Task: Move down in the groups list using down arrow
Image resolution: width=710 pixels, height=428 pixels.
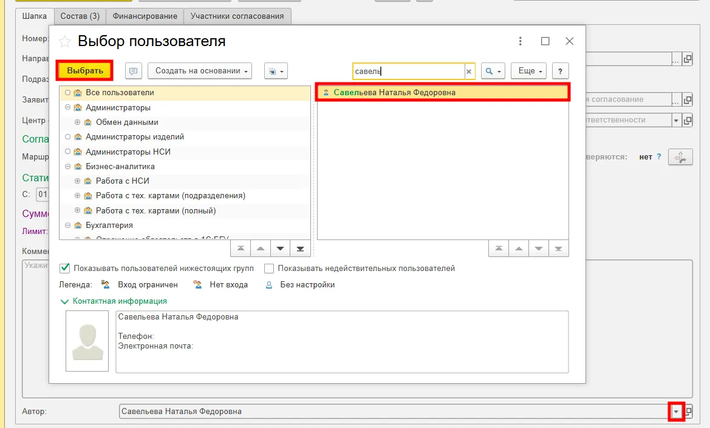Action: pos(280,249)
